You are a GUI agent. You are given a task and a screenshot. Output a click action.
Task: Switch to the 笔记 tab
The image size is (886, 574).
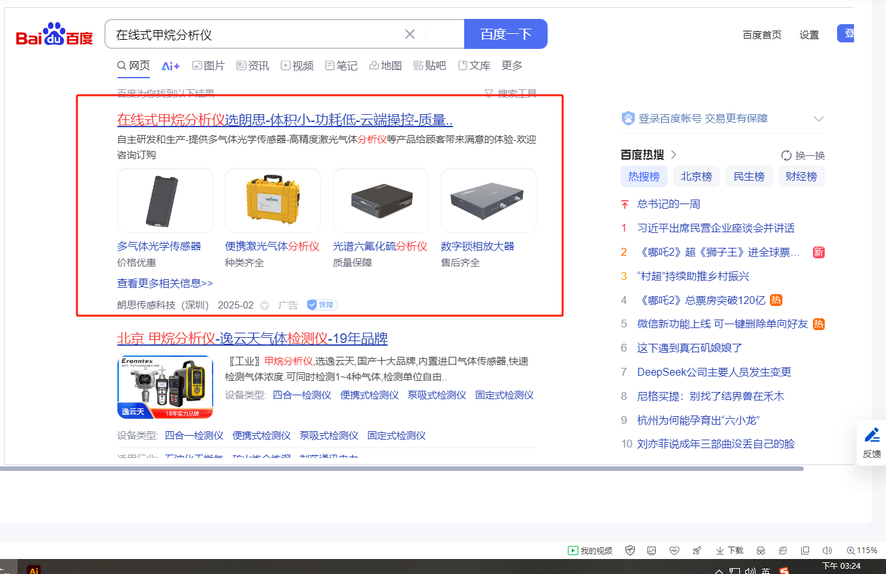[342, 66]
